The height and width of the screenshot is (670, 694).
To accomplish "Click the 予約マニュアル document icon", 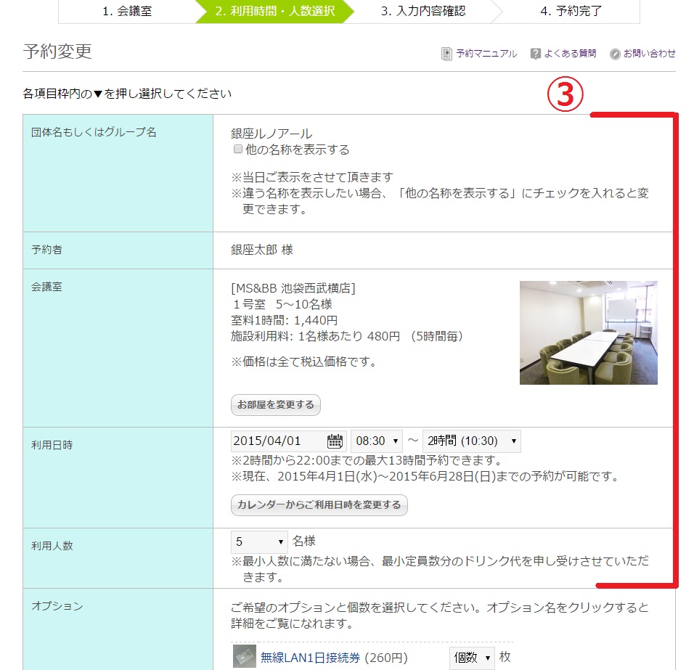I will [446, 54].
